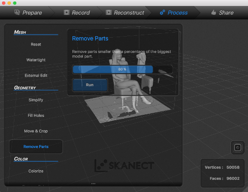
Task: Open the Fill Holes option
Action: pos(36,115)
